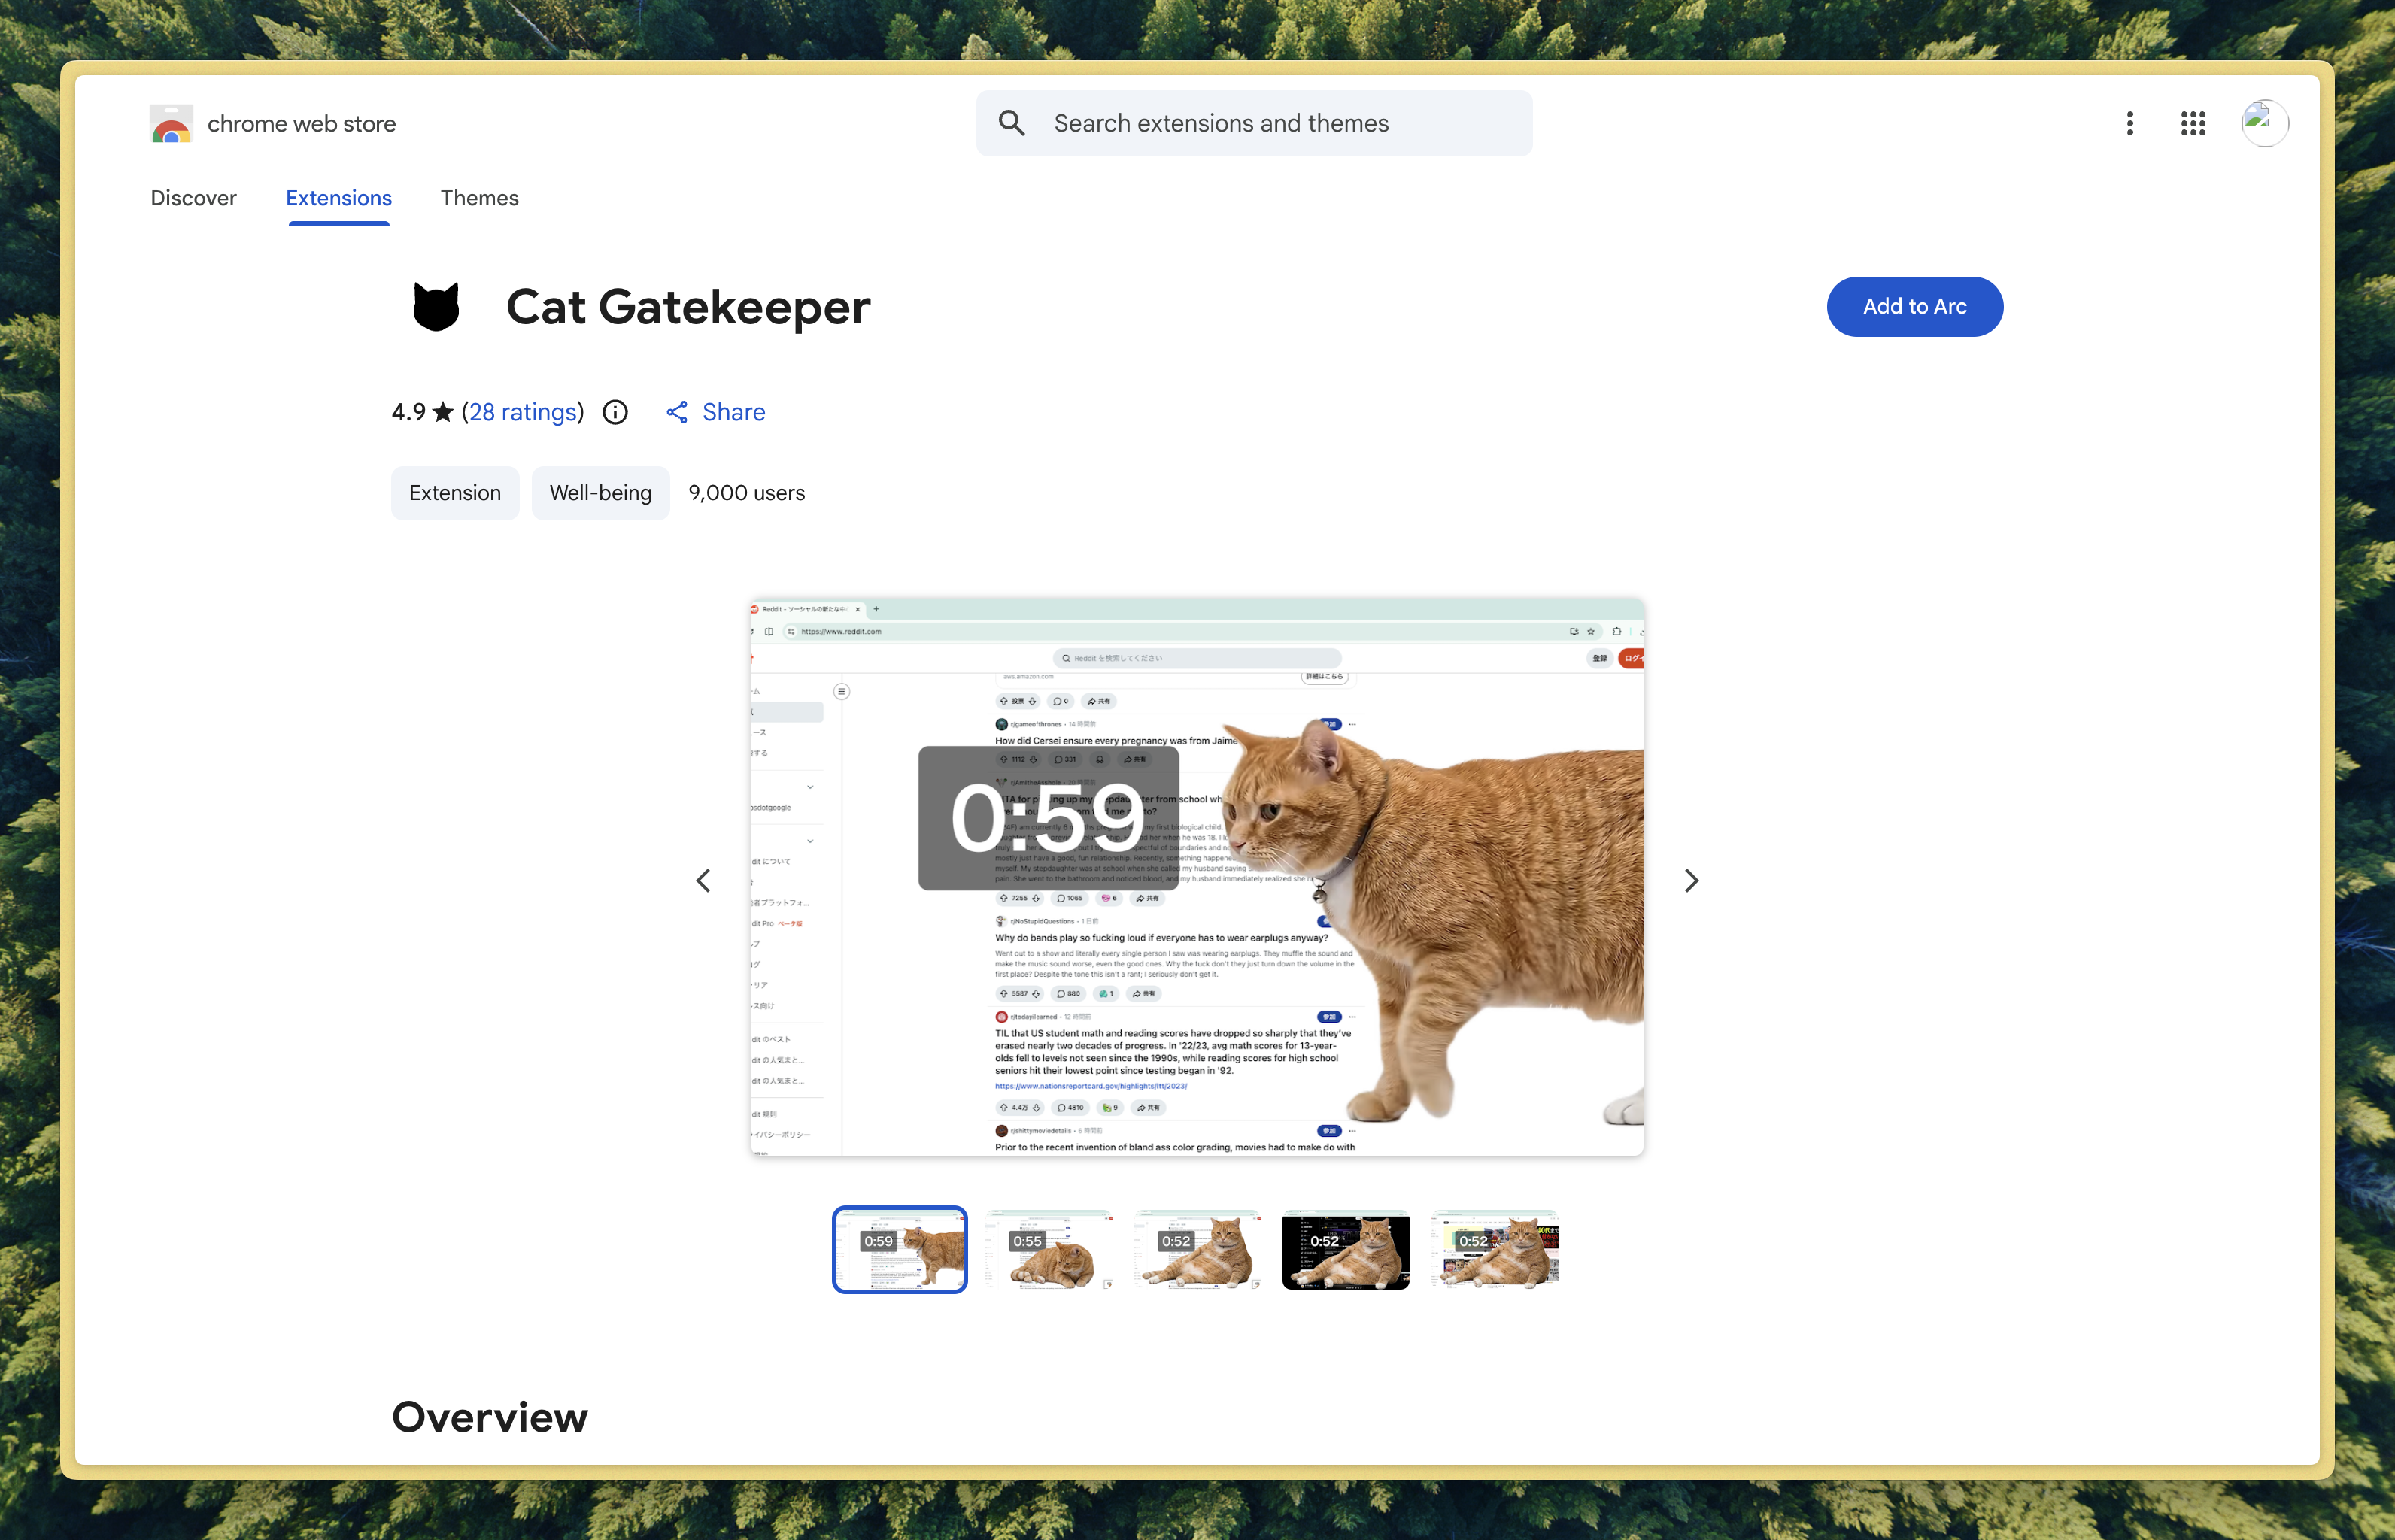The width and height of the screenshot is (2395, 1540).
Task: Click the ratings info icon
Action: 615,412
